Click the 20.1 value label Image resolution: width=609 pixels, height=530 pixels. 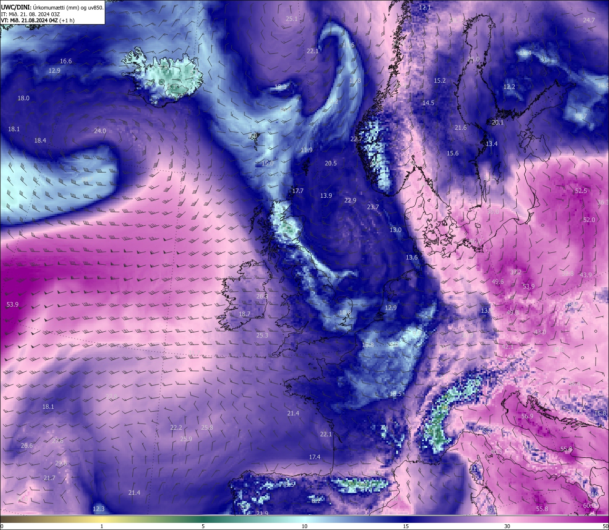tap(497, 123)
